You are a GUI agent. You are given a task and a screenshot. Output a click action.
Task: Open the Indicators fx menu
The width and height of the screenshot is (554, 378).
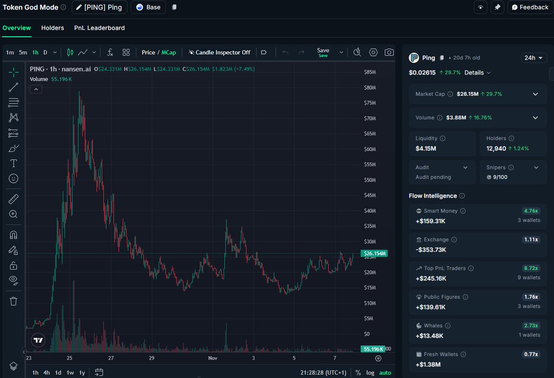point(109,52)
